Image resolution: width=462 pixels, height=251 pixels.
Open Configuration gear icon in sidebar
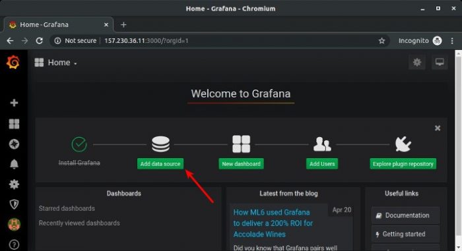(14, 184)
